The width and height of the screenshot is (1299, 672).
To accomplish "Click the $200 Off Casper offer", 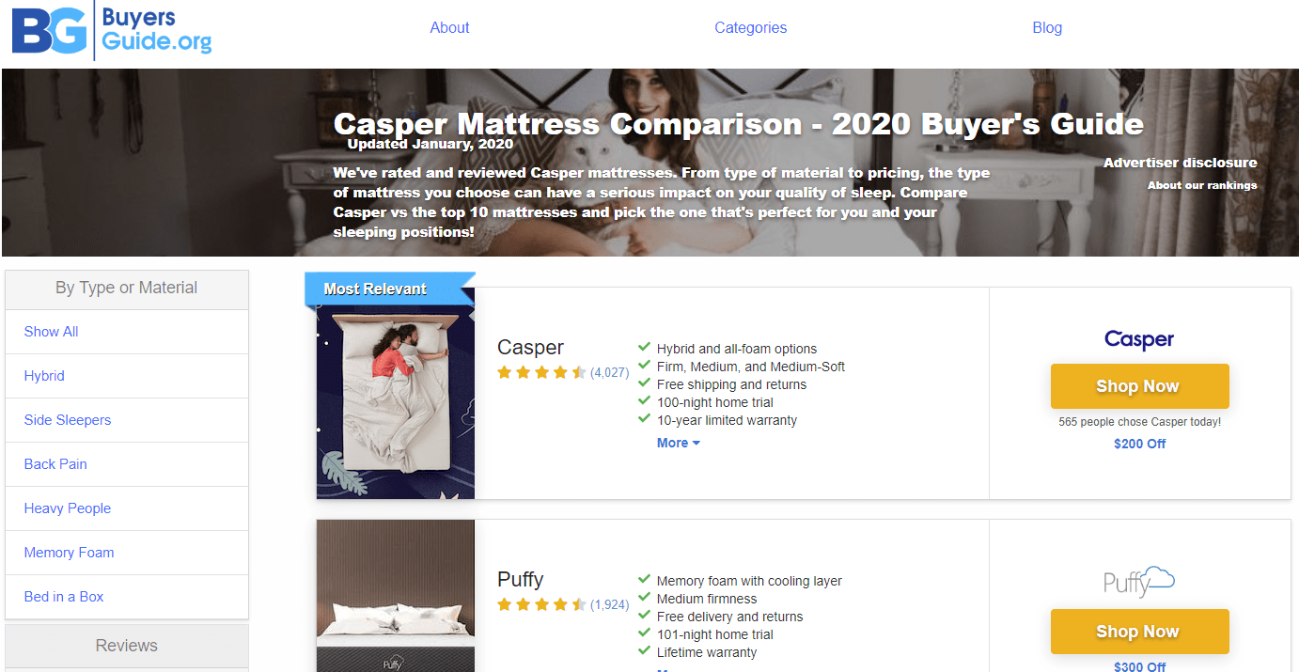I will coord(1139,444).
